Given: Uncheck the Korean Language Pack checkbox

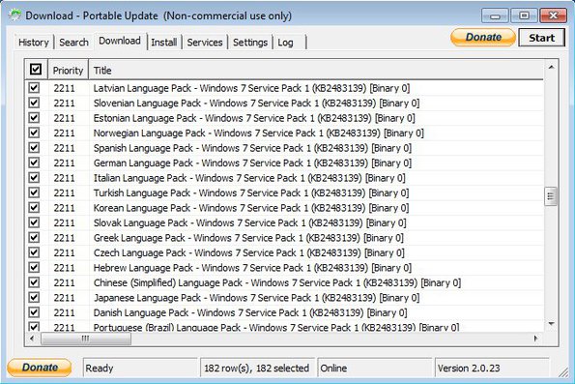Looking at the screenshot, I should (34, 207).
